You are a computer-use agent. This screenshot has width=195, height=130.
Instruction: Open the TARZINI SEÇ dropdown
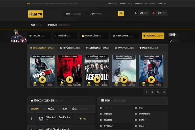coord(39,36)
